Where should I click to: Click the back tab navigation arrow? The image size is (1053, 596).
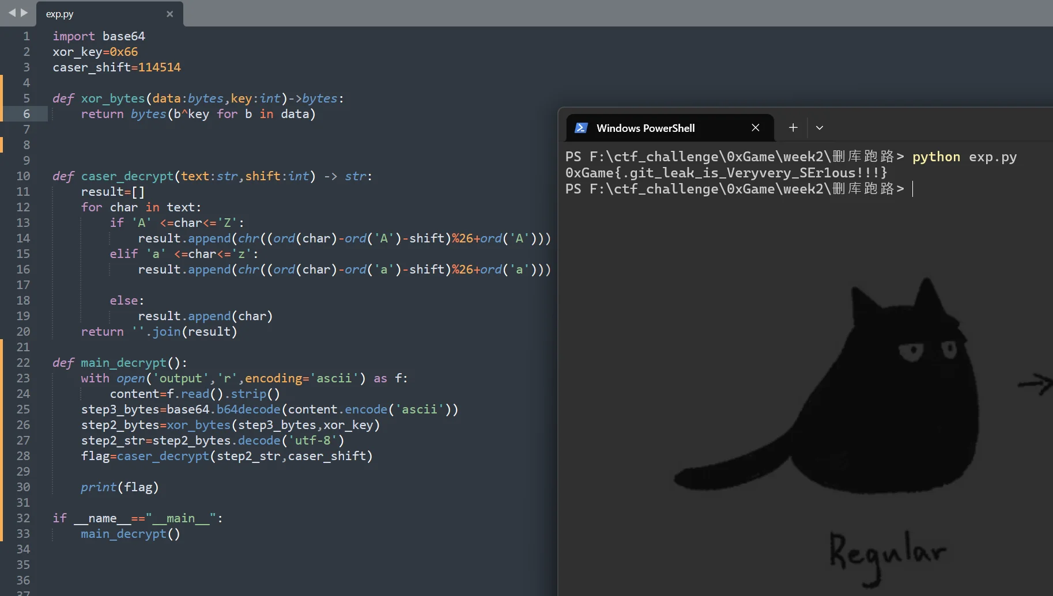coord(12,13)
